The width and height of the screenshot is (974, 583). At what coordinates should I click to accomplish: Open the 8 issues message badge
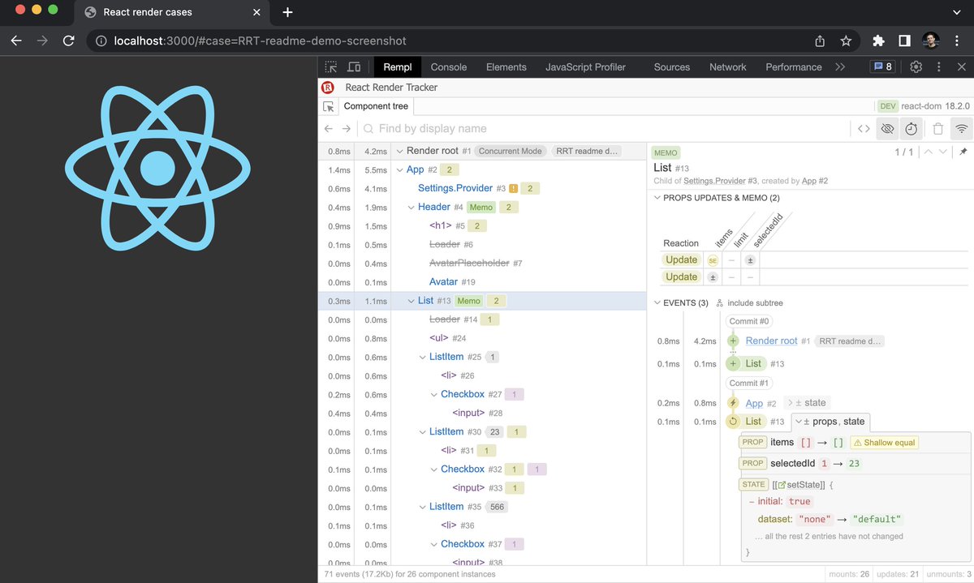pyautogui.click(x=882, y=67)
